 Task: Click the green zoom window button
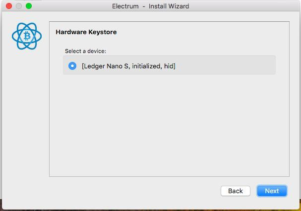[29, 6]
